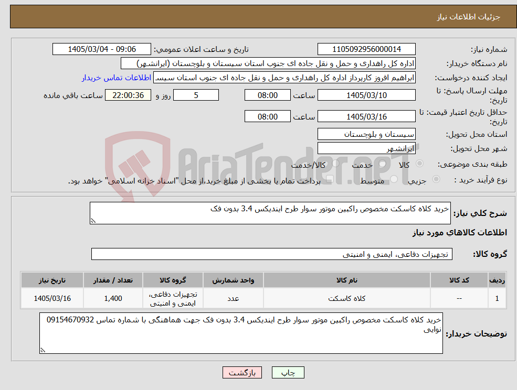Click the توضیحات خریدار label
This screenshot has width=517, height=390.
[x=477, y=334]
